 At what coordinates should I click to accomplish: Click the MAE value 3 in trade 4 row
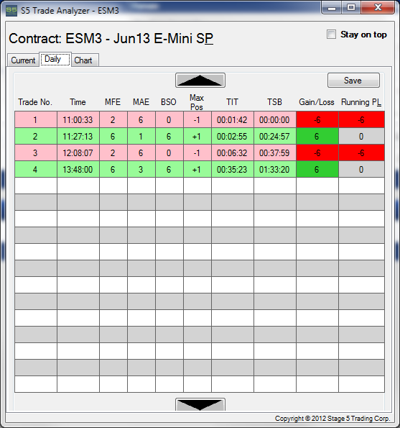[141, 170]
